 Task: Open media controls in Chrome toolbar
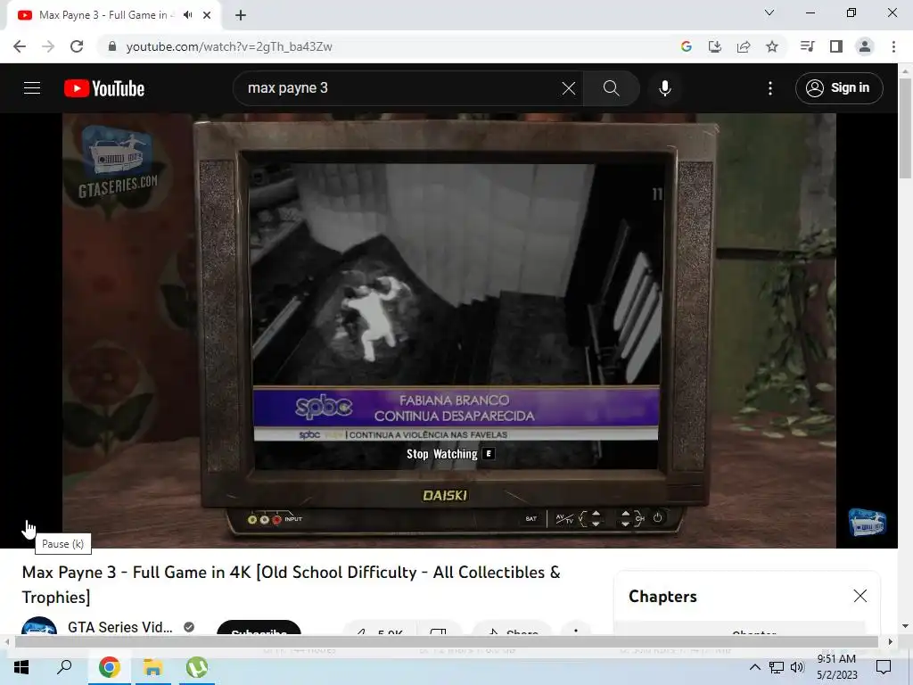(807, 46)
